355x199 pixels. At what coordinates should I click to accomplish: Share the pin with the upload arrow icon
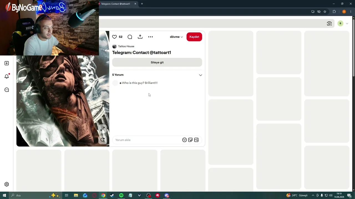pyautogui.click(x=140, y=37)
